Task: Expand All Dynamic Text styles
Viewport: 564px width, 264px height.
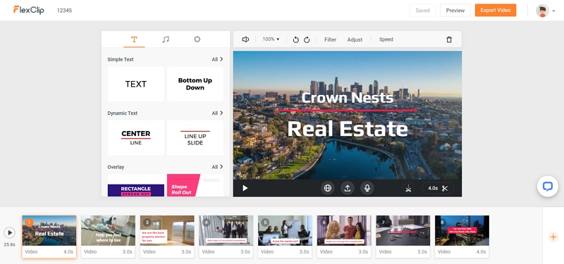Action: point(217,113)
